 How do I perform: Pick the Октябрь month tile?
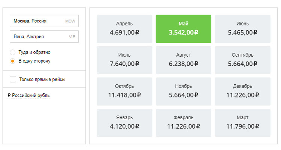124,91
